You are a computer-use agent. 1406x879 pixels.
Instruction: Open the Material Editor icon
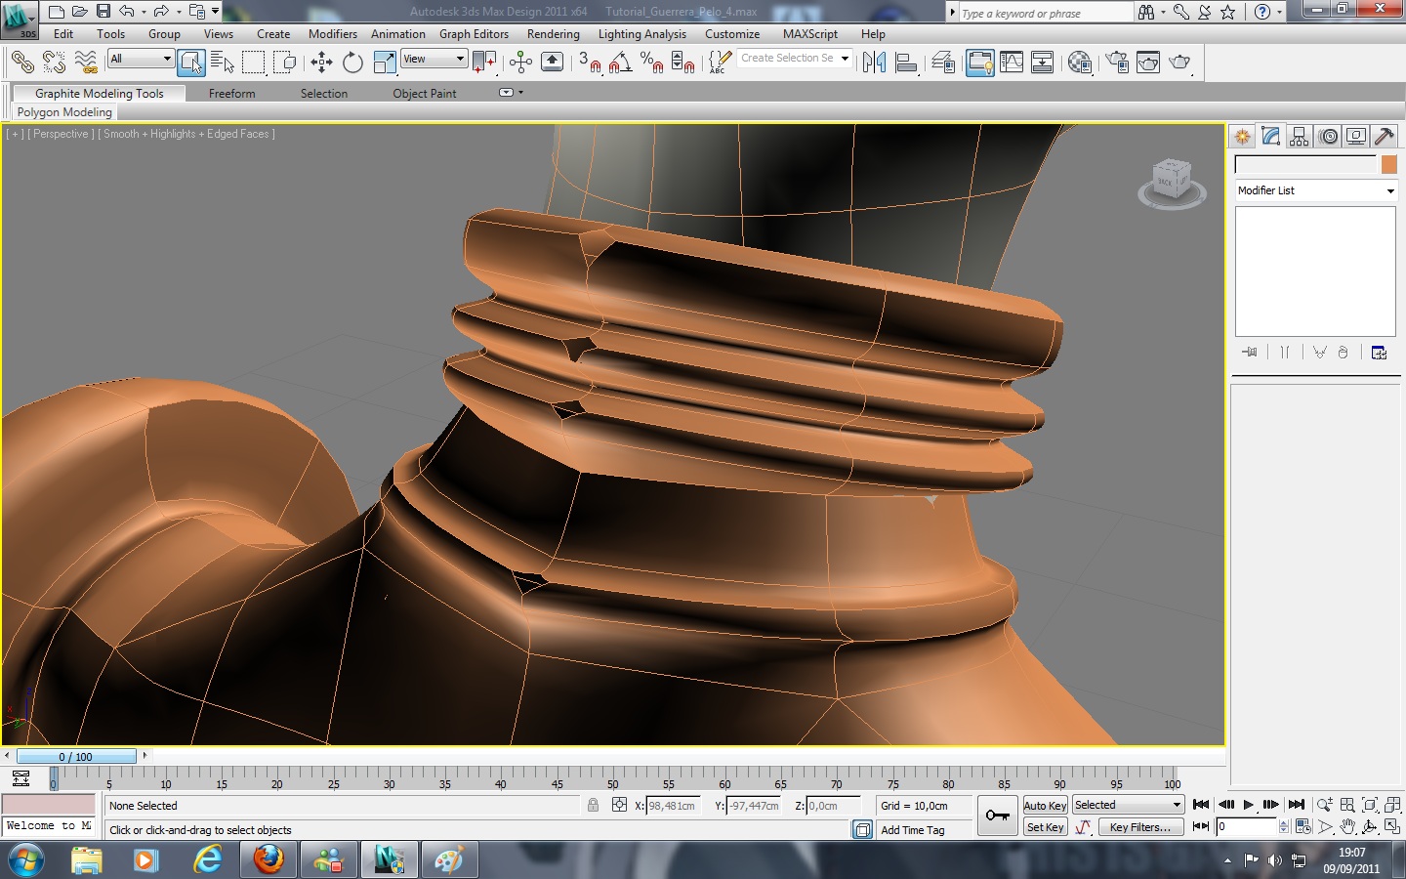[1080, 63]
